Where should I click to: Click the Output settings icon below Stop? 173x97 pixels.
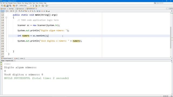(1, 69)
